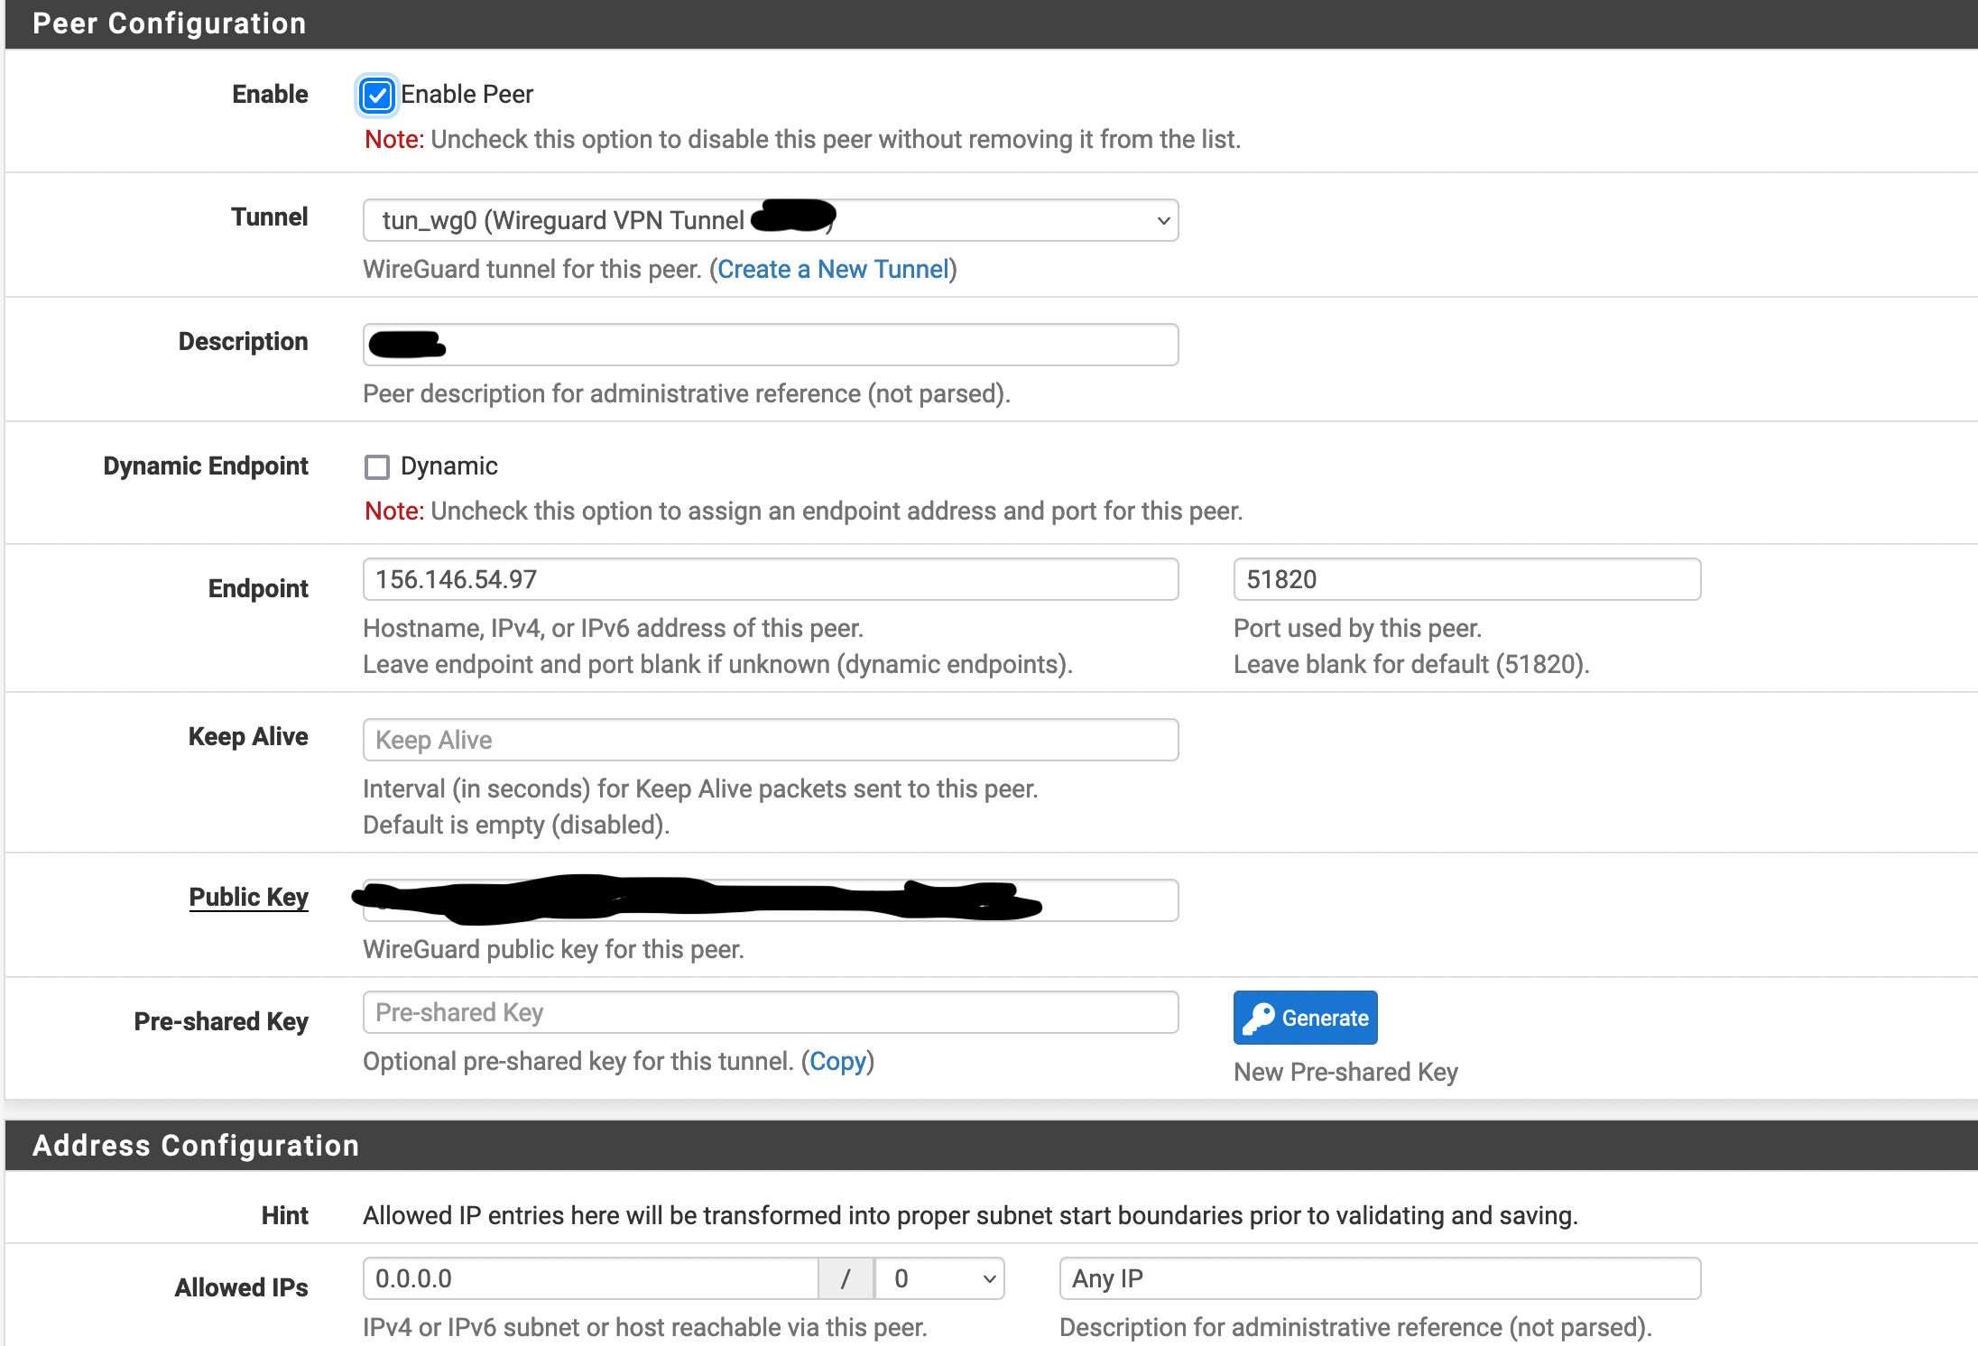Image resolution: width=1978 pixels, height=1346 pixels.
Task: Click the Endpoint port field 51820
Action: coord(1466,580)
